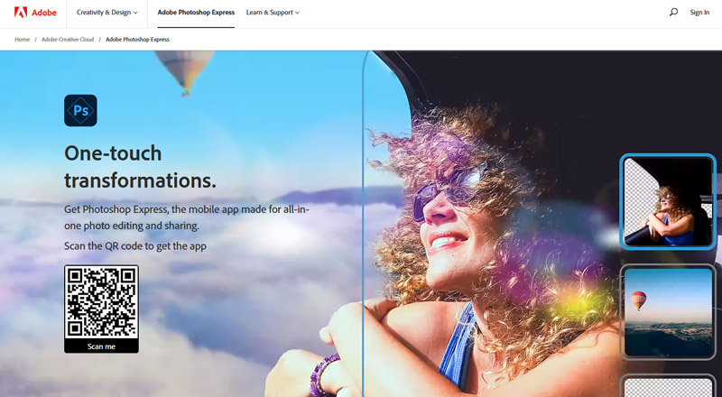The width and height of the screenshot is (722, 397).
Task: Select the hot air balloon landscape thumbnail
Action: coord(668,312)
